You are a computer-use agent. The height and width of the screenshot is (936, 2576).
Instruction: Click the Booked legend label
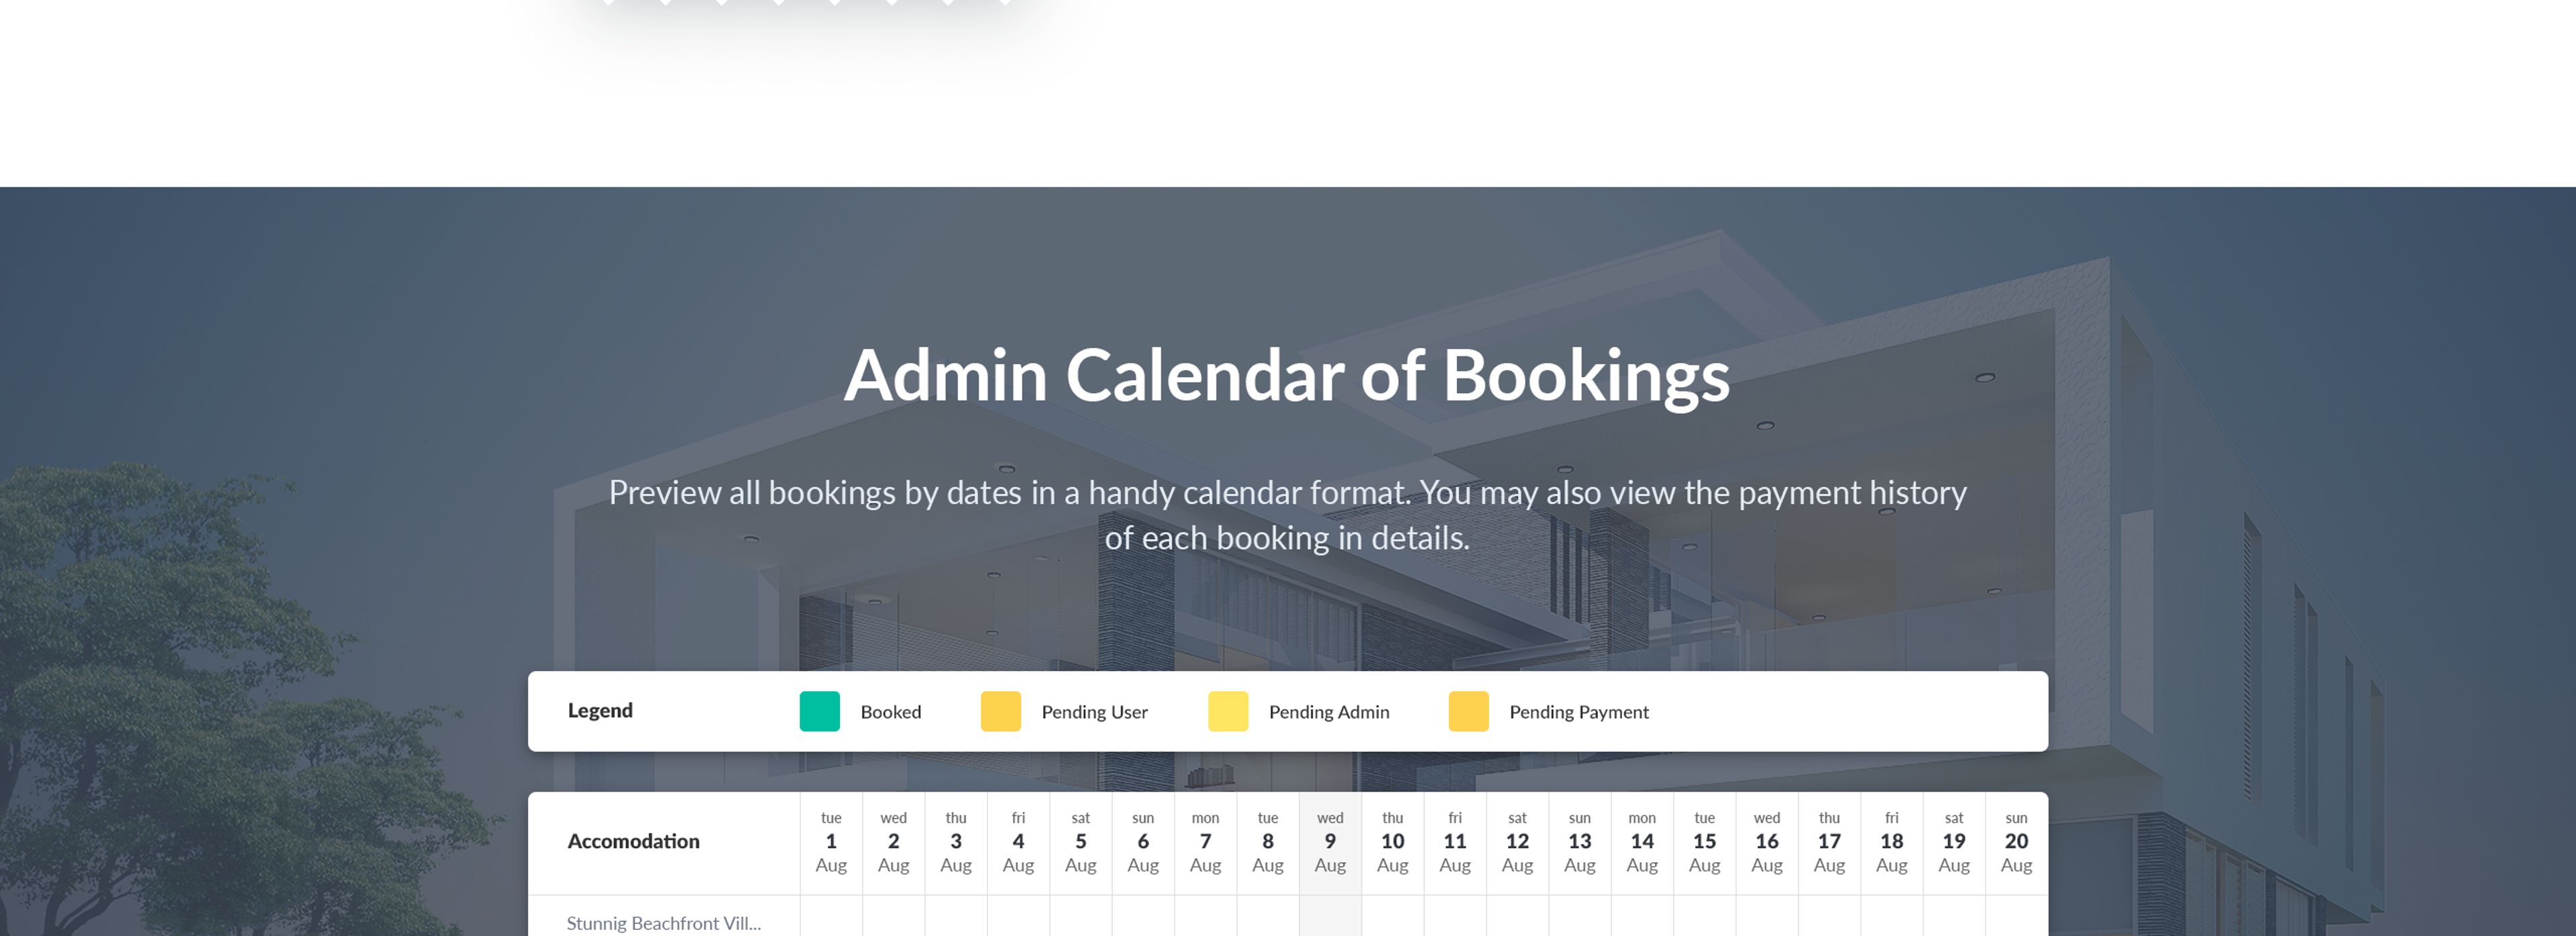point(890,712)
